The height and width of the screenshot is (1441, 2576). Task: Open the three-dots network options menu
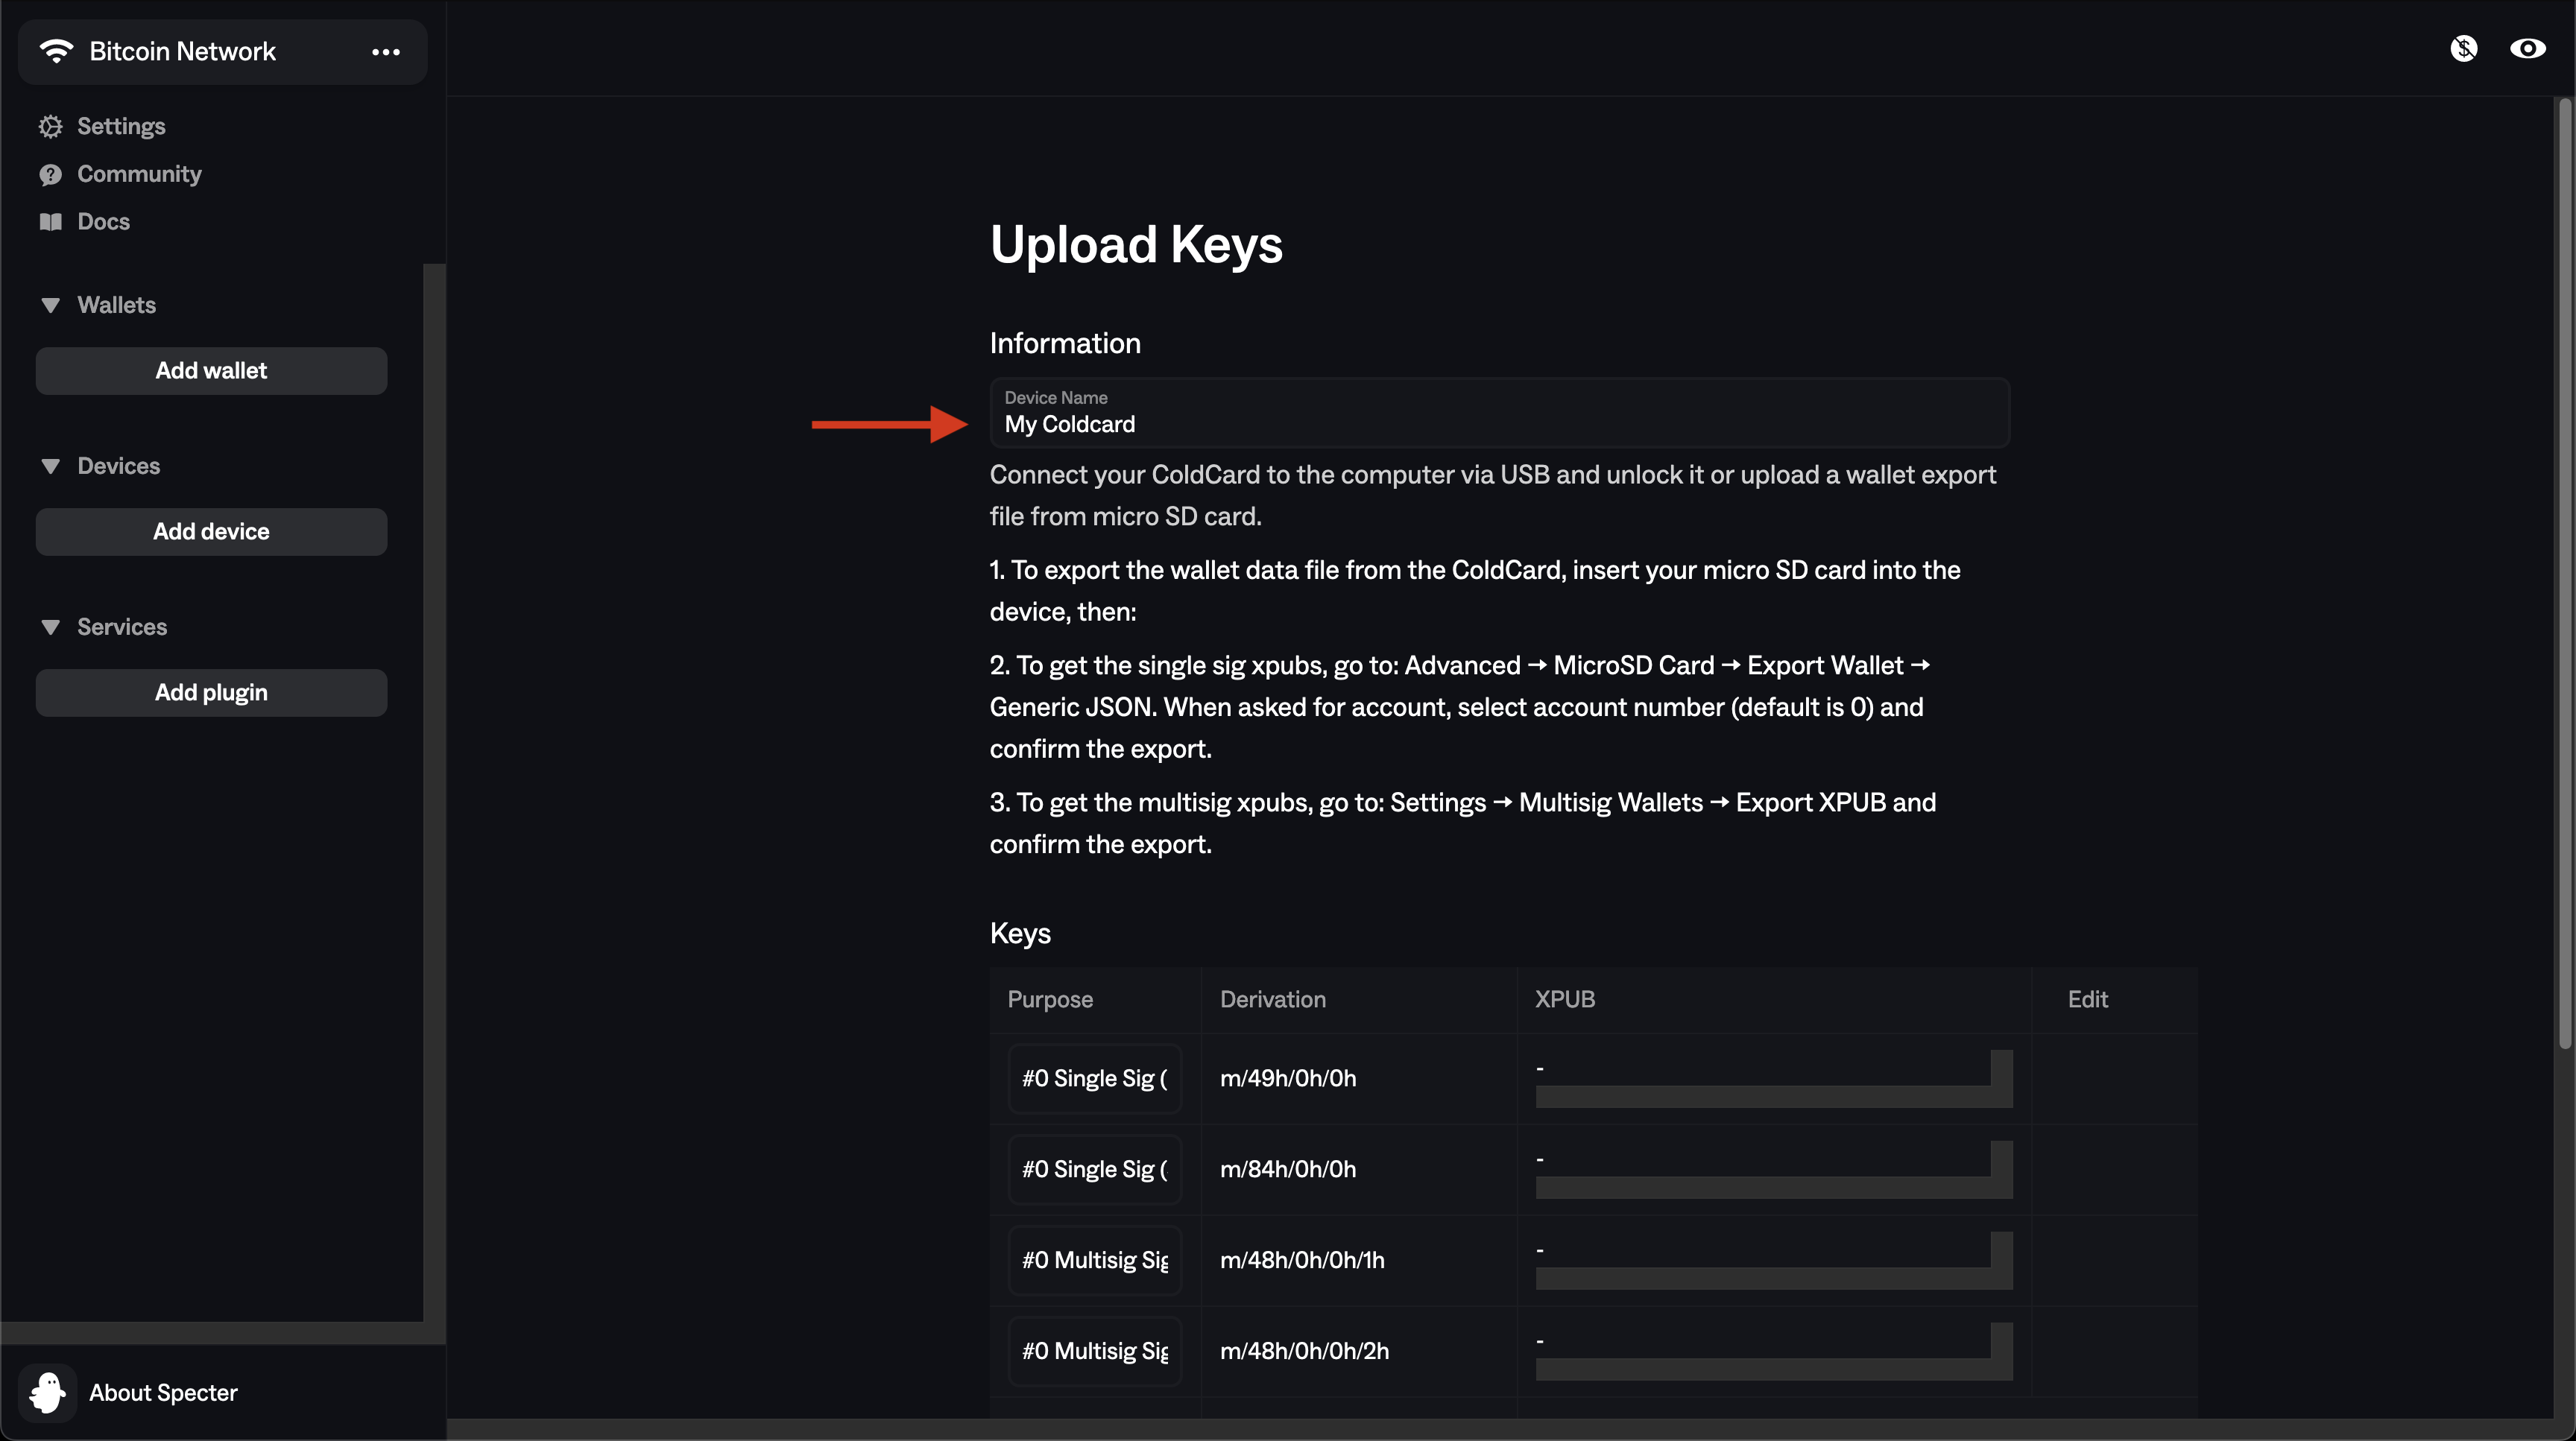tap(386, 52)
